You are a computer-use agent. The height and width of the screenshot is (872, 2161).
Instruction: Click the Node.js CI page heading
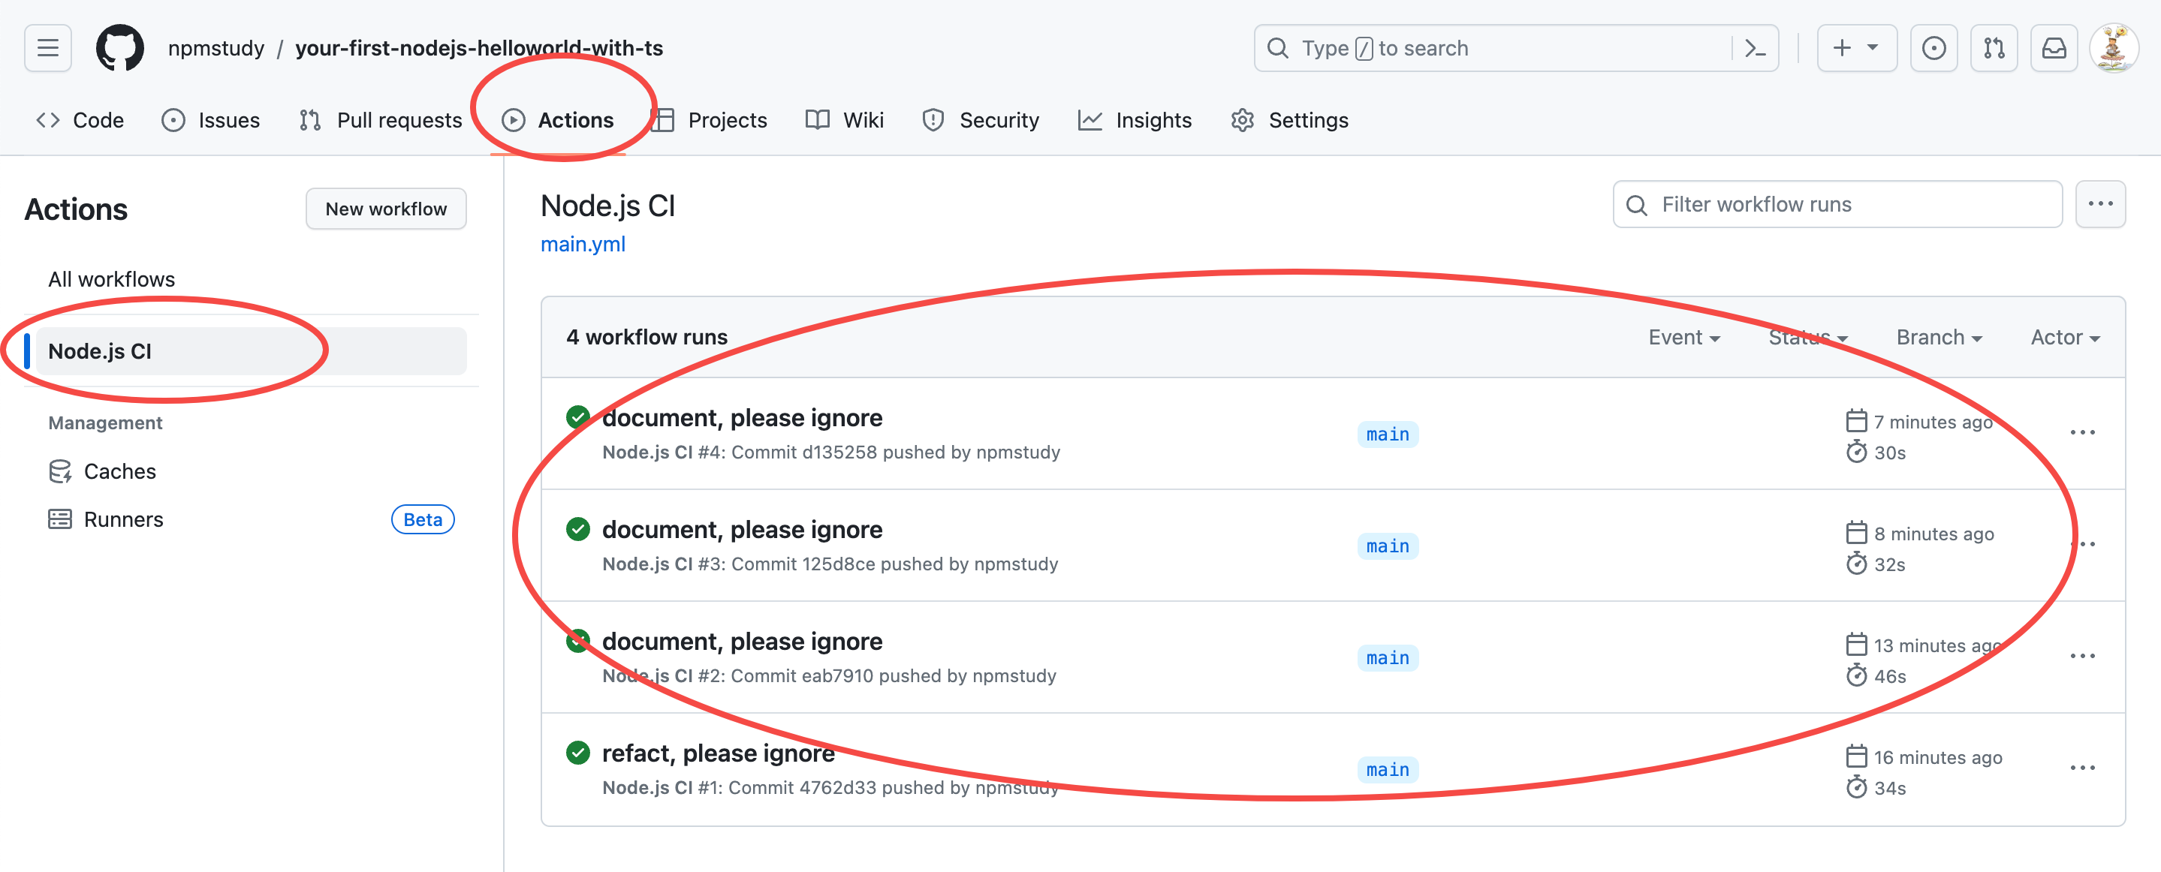[x=607, y=206]
